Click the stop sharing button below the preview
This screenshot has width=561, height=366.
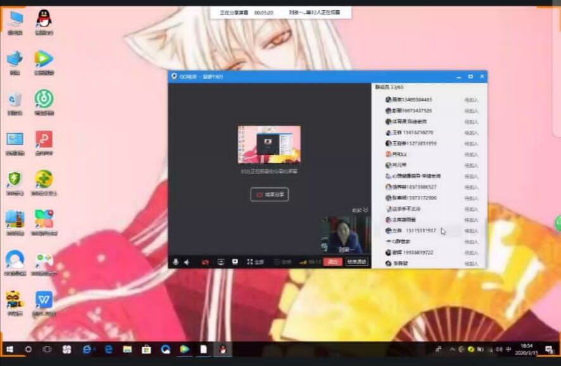click(x=269, y=194)
